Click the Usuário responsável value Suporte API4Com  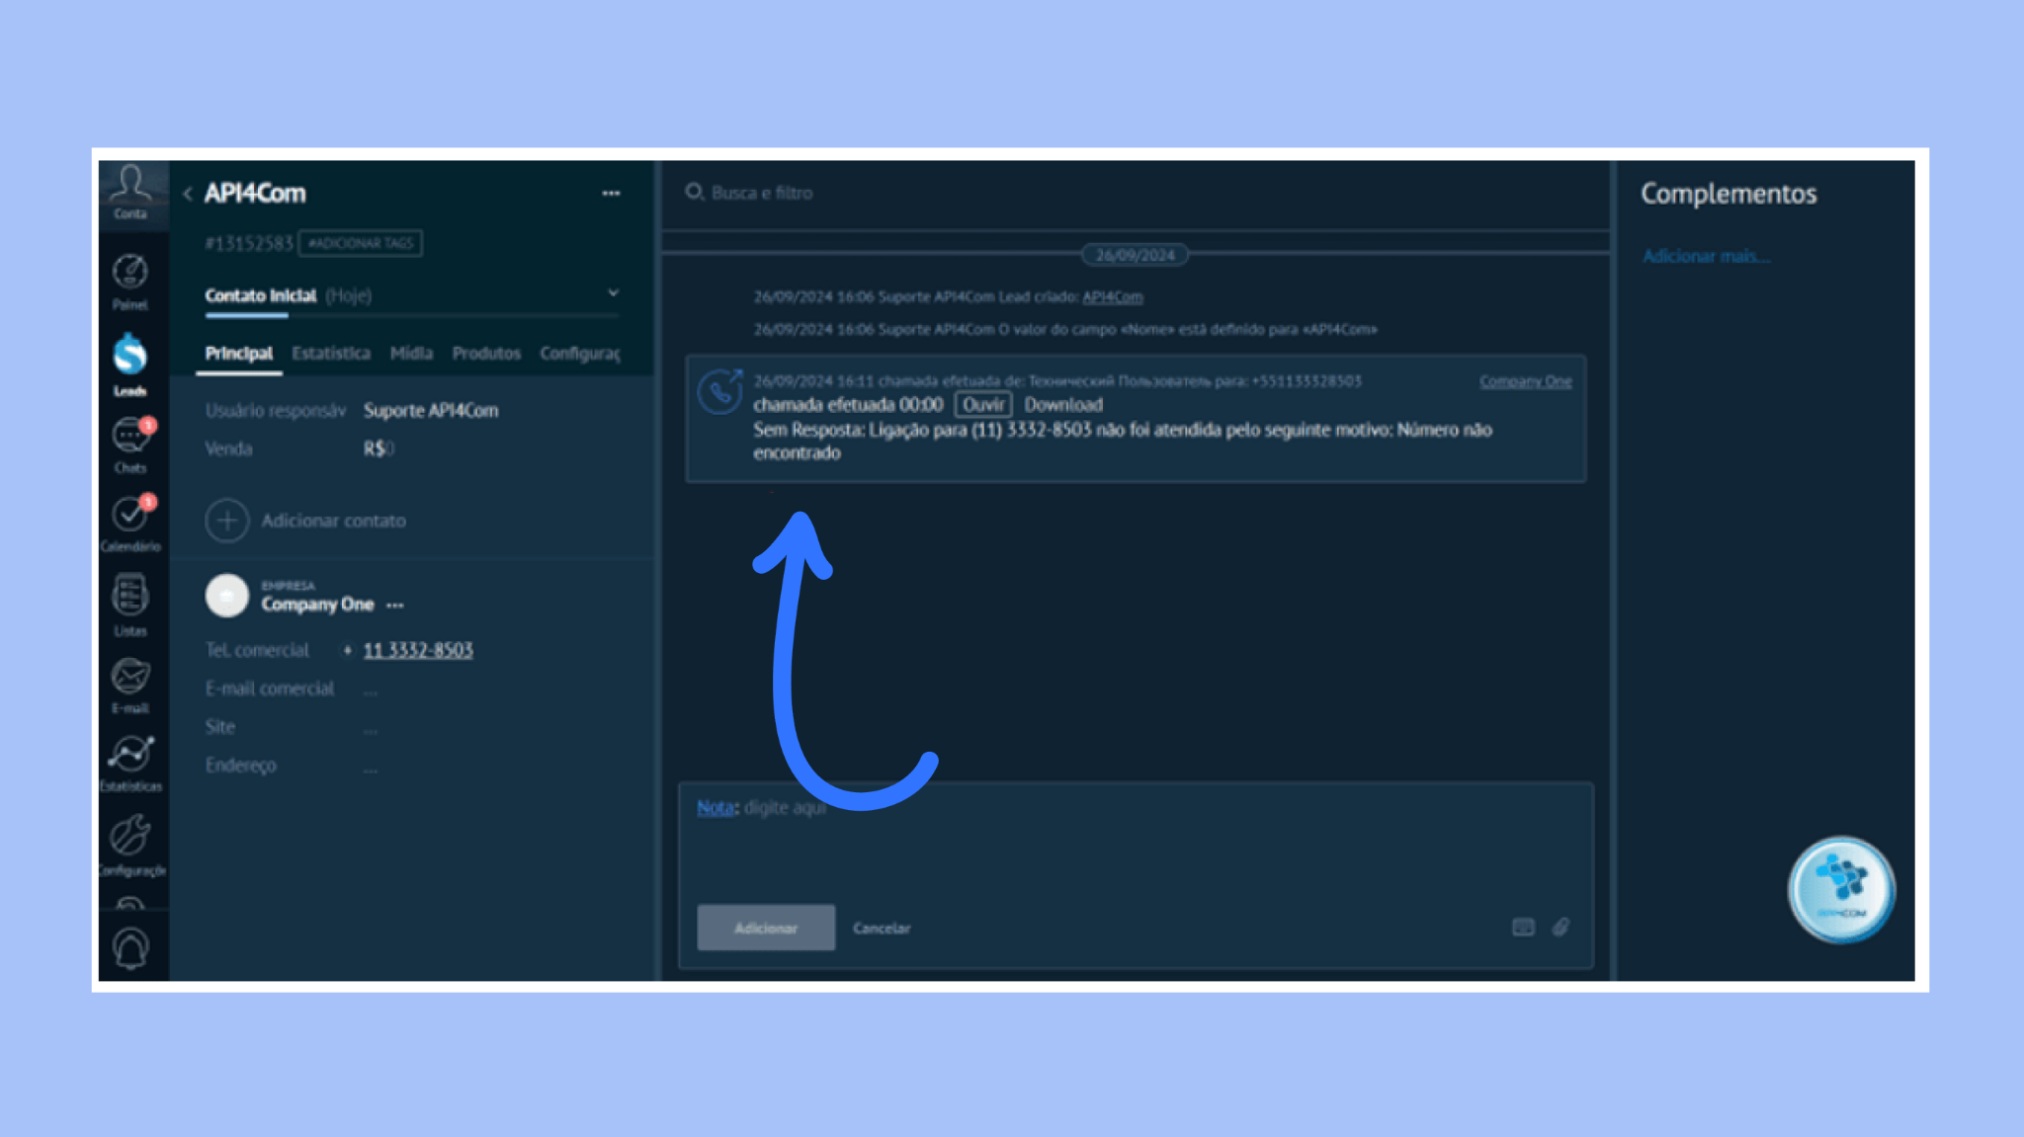[431, 411]
